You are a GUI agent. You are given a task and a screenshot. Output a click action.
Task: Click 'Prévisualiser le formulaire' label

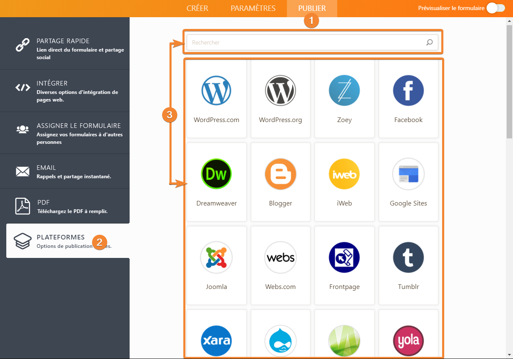click(451, 8)
